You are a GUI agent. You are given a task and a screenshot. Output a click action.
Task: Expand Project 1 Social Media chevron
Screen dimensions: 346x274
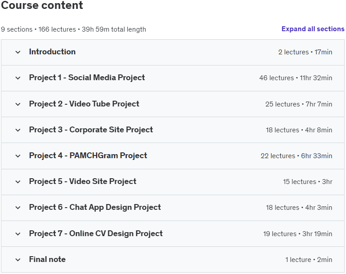point(18,78)
